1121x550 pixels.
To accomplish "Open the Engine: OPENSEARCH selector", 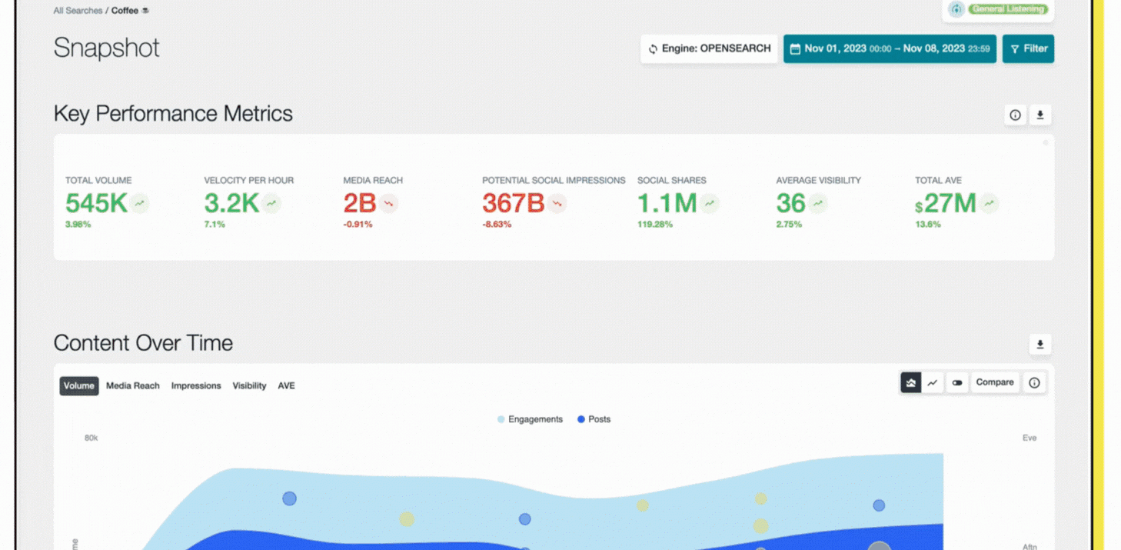I will (708, 48).
